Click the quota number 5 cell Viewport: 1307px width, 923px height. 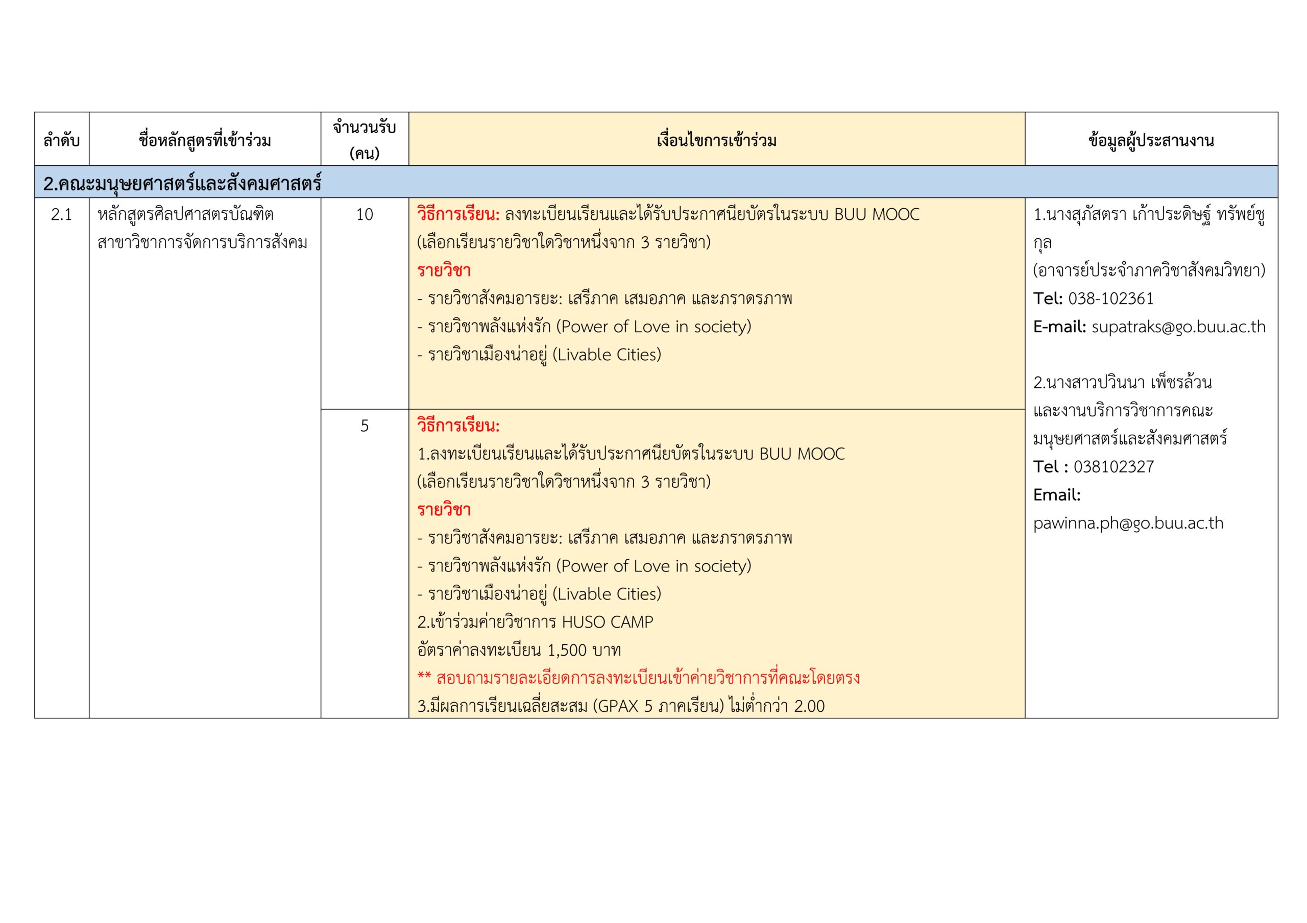pos(365,426)
